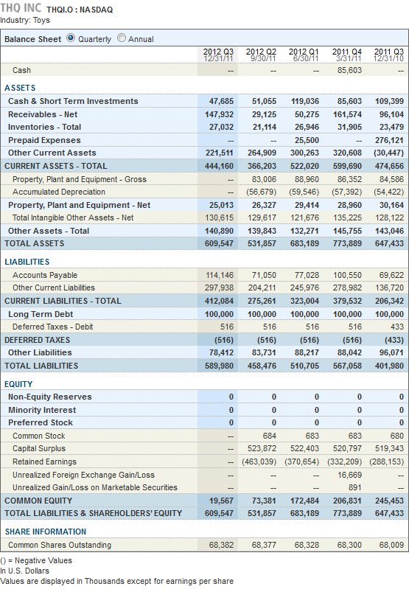Click the LIABILITIES section heading
Image resolution: width=409 pixels, height=592 pixels.
pos(27,262)
